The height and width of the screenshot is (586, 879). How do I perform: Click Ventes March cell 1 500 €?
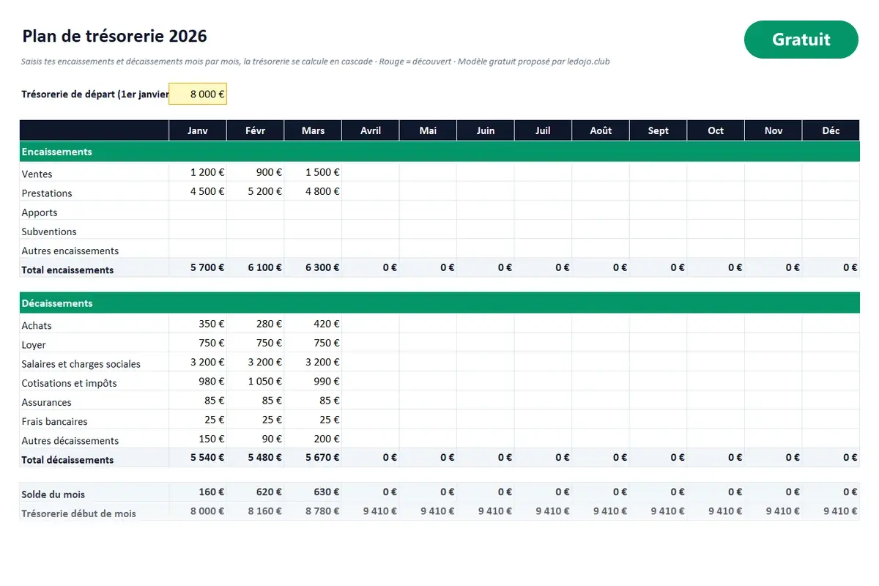tap(313, 172)
